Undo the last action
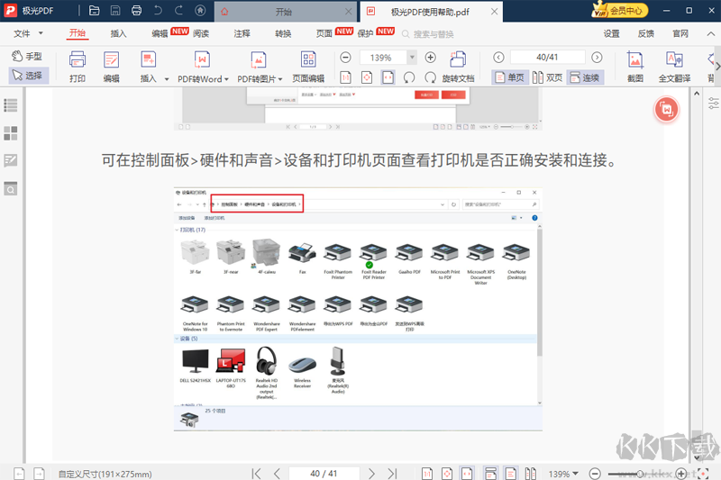721x480 pixels. (x=158, y=10)
